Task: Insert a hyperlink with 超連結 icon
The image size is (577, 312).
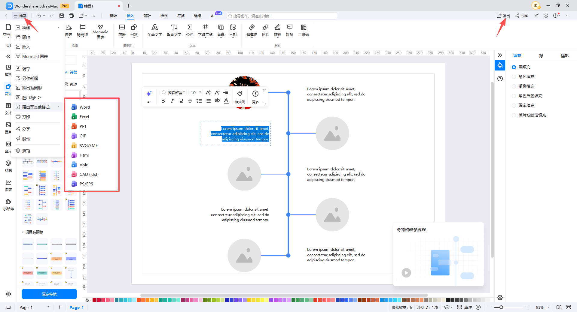Action: [x=252, y=30]
